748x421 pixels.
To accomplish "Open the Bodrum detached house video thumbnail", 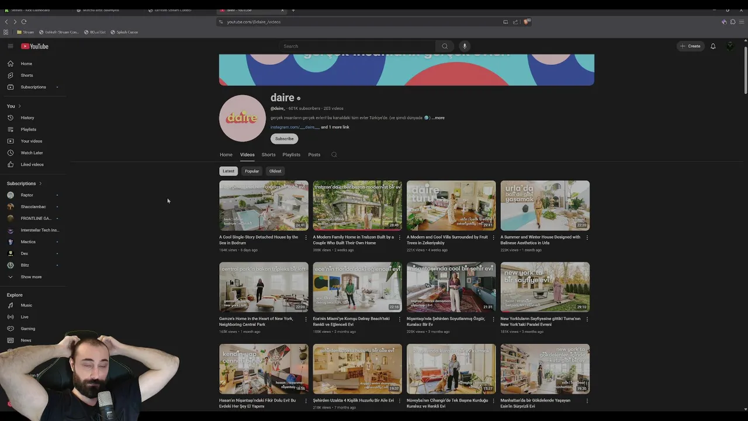I will (264, 205).
